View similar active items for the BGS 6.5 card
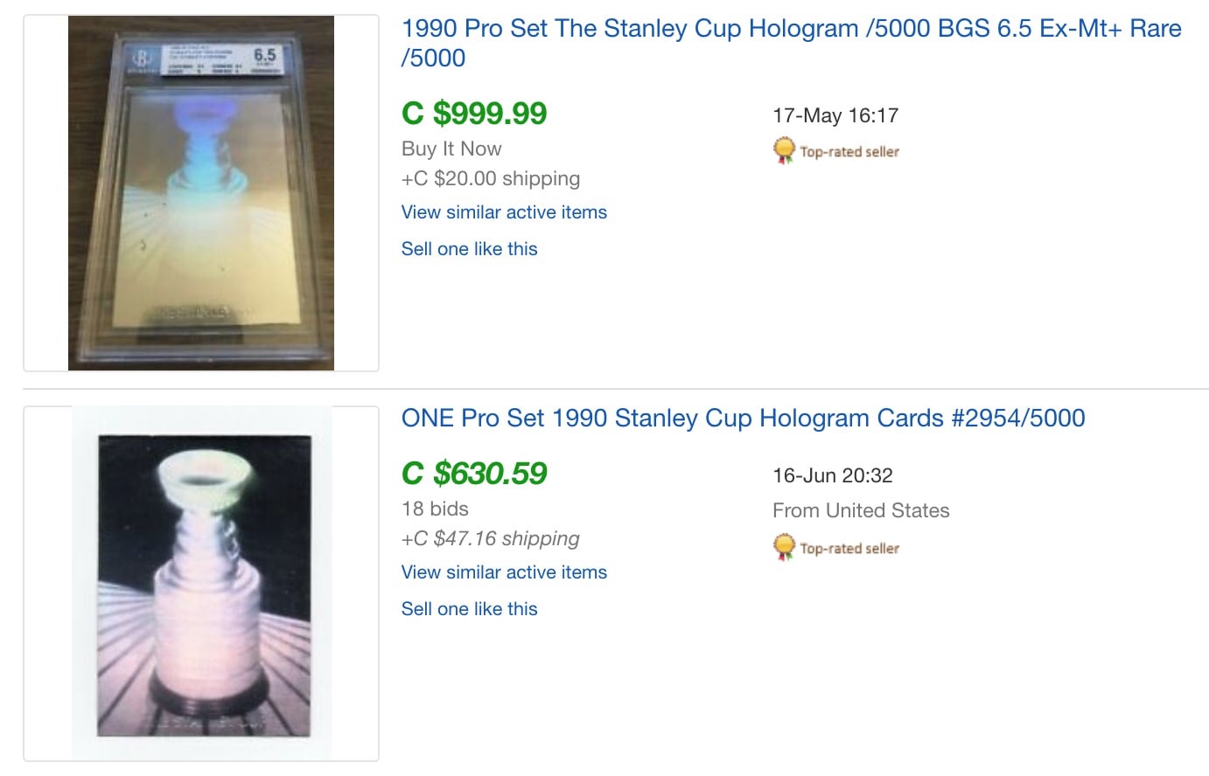The width and height of the screenshot is (1209, 776). click(504, 212)
